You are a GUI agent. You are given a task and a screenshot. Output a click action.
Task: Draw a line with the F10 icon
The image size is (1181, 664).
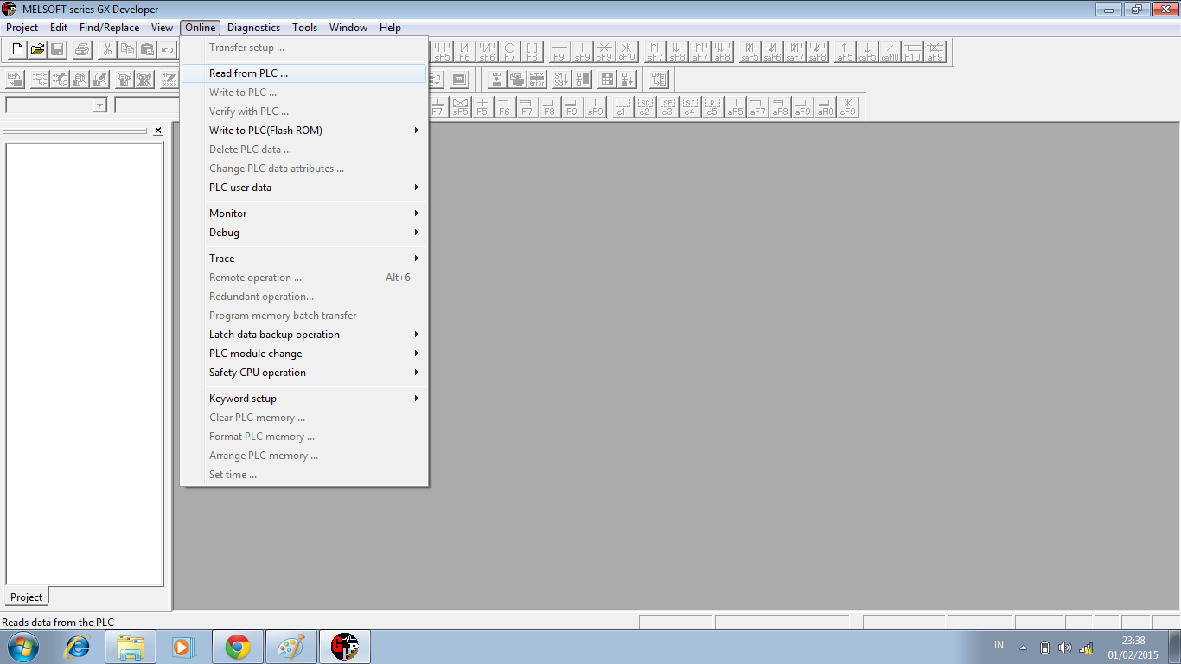[912, 52]
